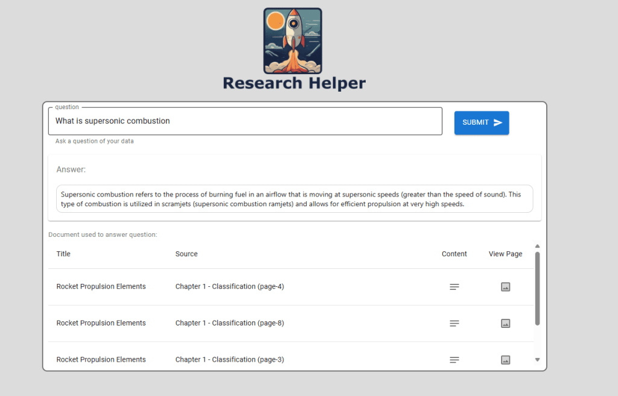Image resolution: width=618 pixels, height=396 pixels.
Task: Focus the question input field
Action: point(245,121)
